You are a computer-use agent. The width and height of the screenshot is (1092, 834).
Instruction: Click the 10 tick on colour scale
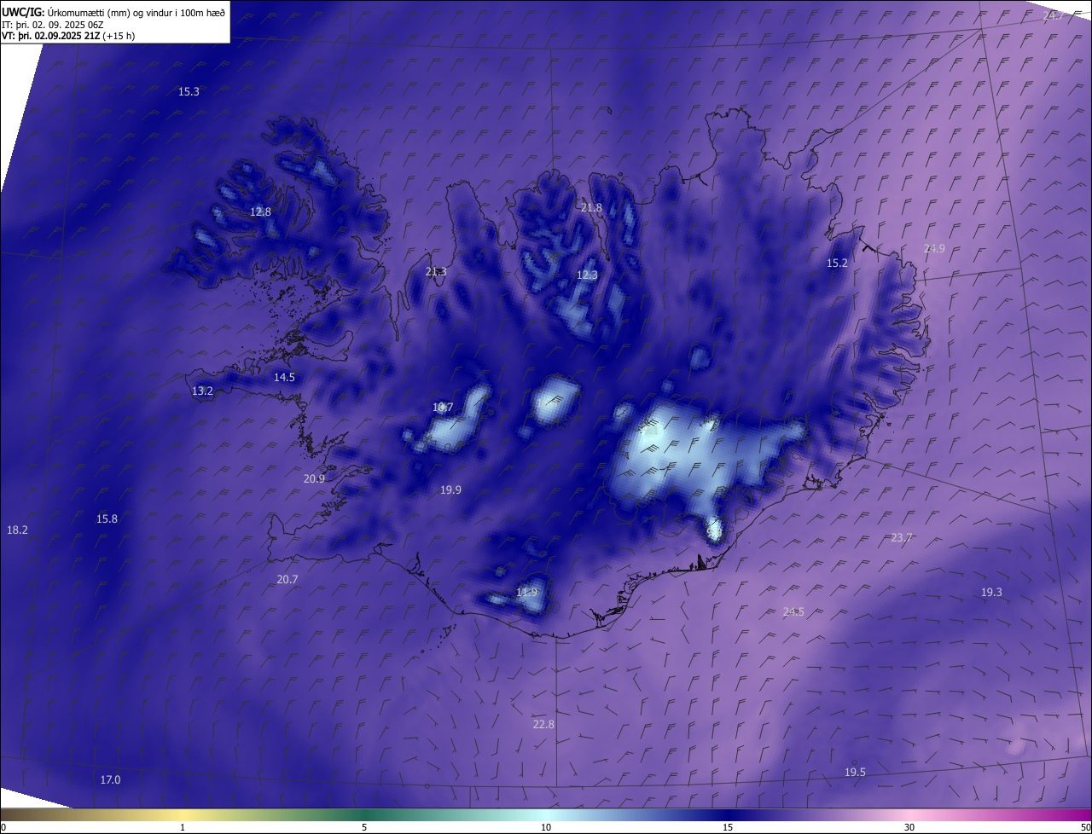click(x=546, y=827)
